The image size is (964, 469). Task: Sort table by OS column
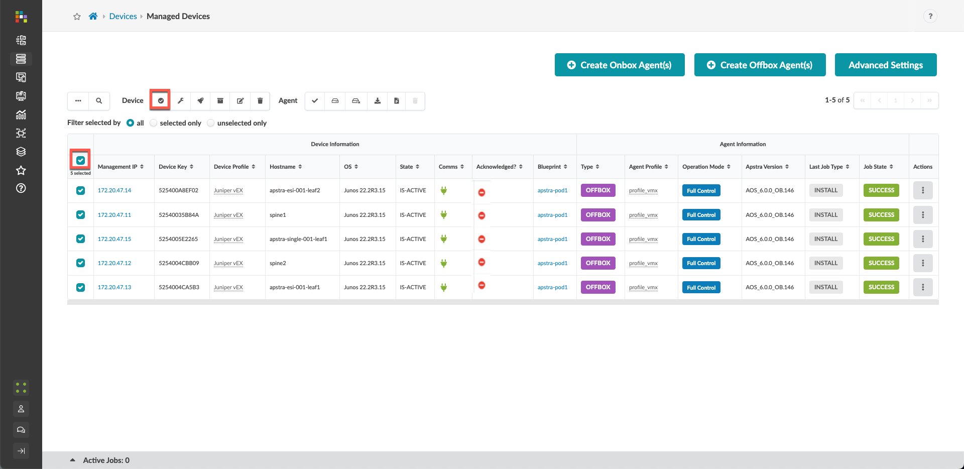pyautogui.click(x=351, y=167)
